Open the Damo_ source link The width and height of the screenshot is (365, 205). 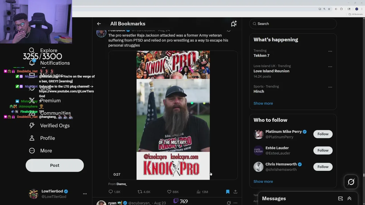[x=122, y=184]
